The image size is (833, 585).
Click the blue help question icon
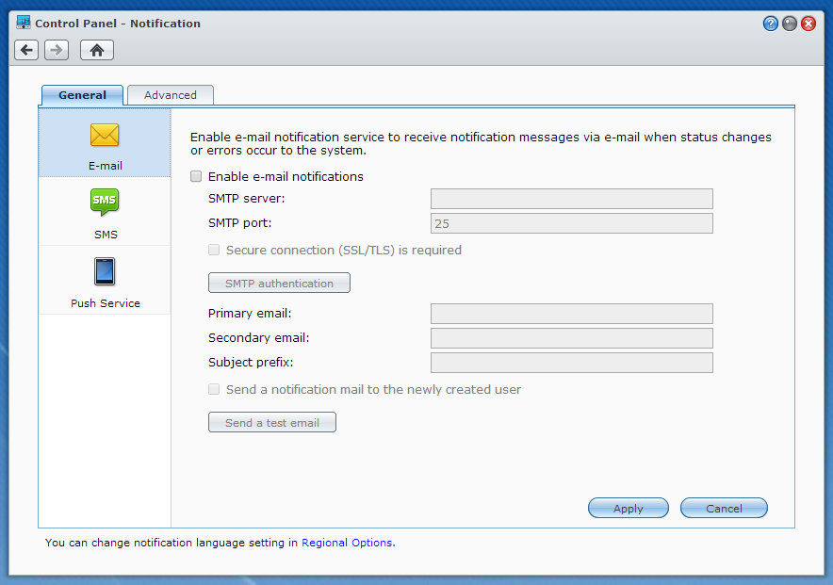pos(770,24)
